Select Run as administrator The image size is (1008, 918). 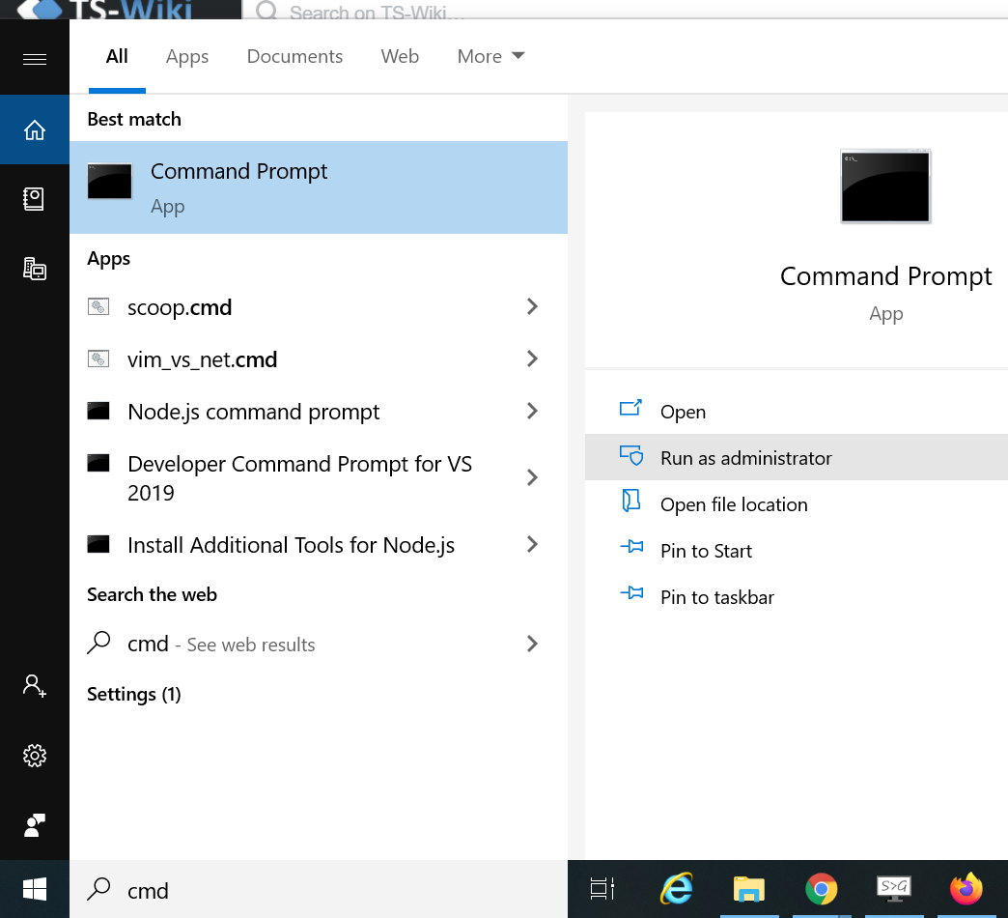[x=745, y=458]
